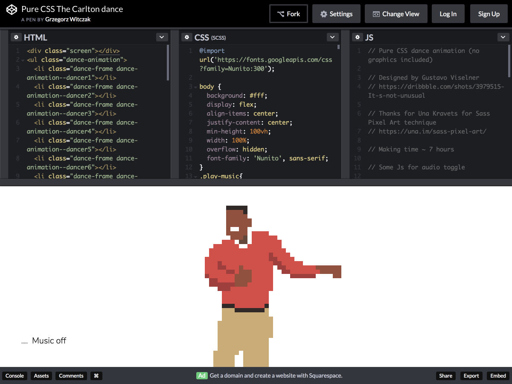Click the 'min-height: 100vh;' line
Screen dimensions: 512x384
[239, 131]
